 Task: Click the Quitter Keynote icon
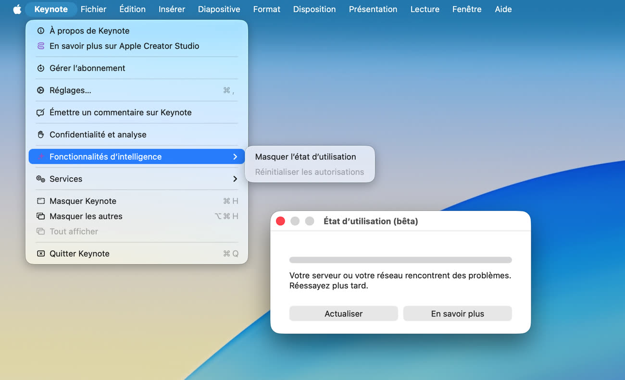[41, 254]
